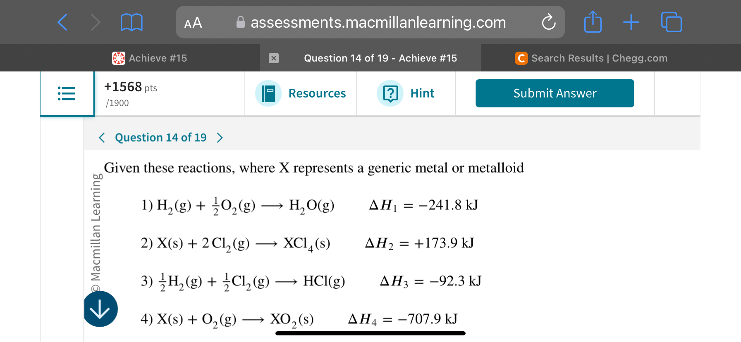Close the Question 14 tab
This screenshot has width=741, height=342.
pyautogui.click(x=274, y=58)
